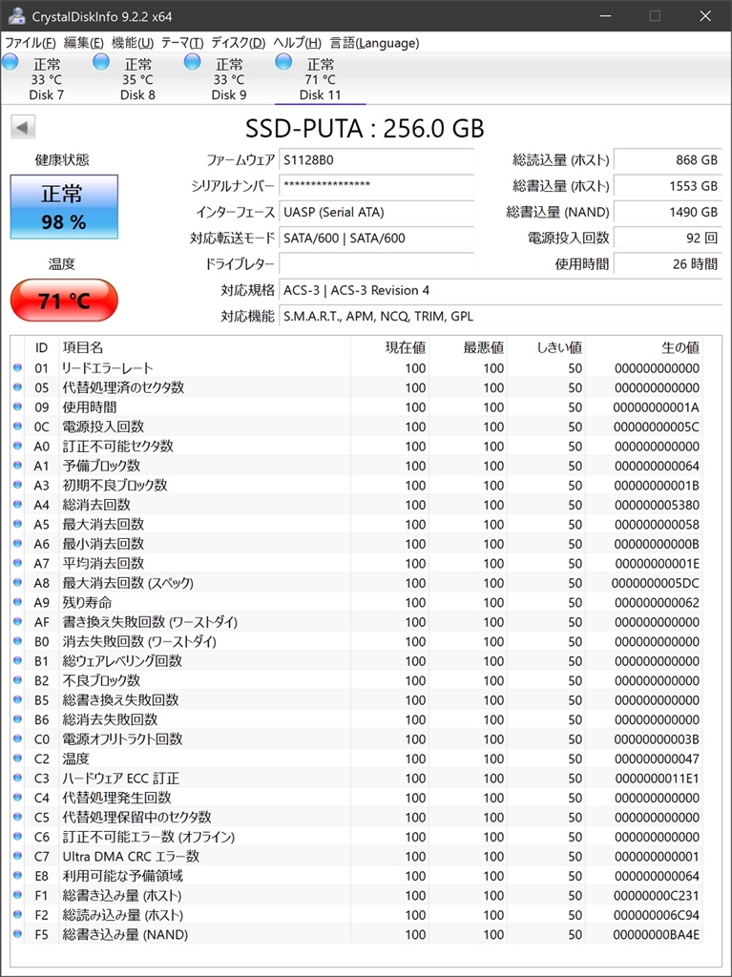Click the red 71 °C temperature button
Viewport: 732px width, 977px height.
[x=64, y=301]
